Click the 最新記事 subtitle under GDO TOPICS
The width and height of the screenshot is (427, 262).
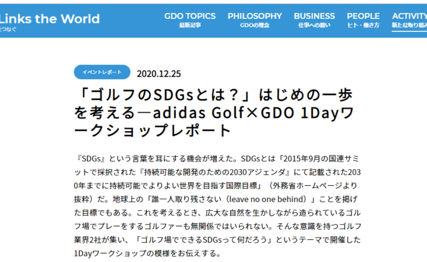tap(190, 26)
